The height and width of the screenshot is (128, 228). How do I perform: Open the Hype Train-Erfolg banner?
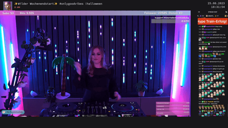(x=213, y=21)
